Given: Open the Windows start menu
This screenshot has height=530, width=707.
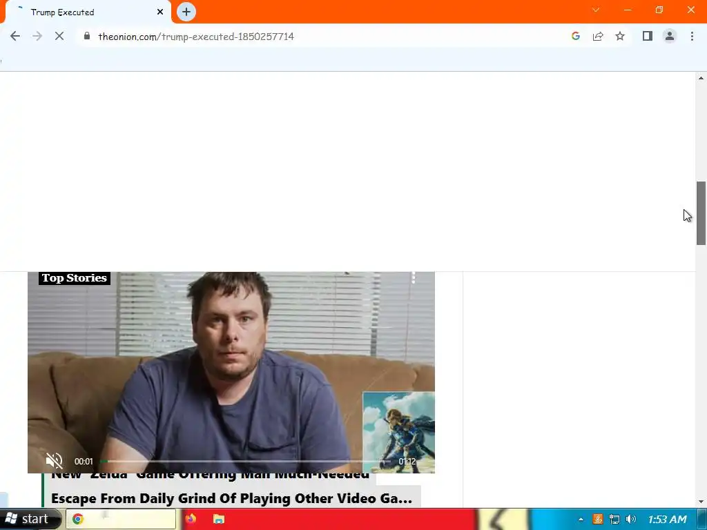Looking at the screenshot, I should pyautogui.click(x=30, y=519).
